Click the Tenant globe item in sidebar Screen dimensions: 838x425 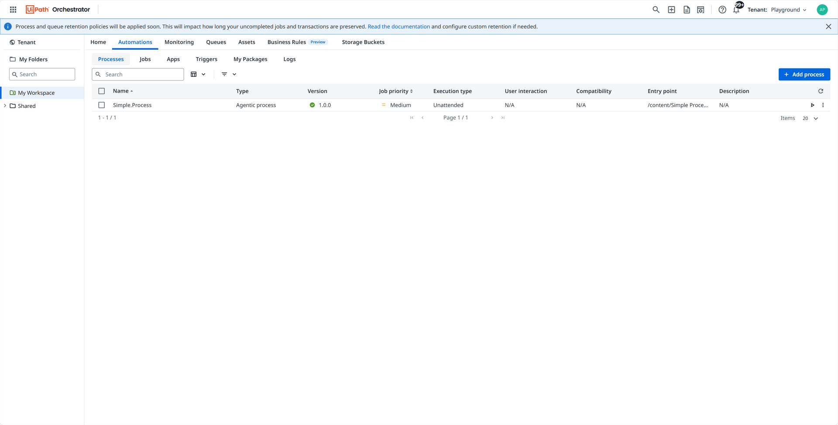(x=22, y=42)
